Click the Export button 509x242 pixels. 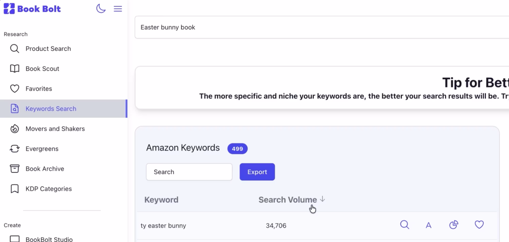(257, 172)
